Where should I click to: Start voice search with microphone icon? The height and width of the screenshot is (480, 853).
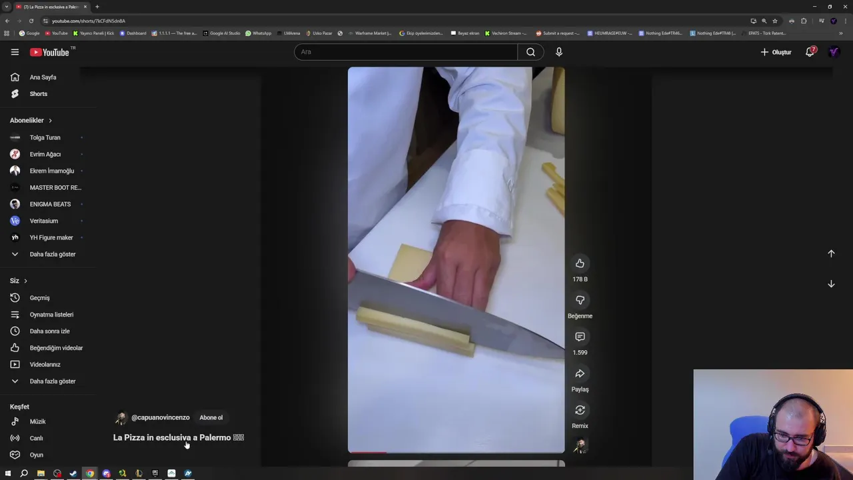point(558,52)
